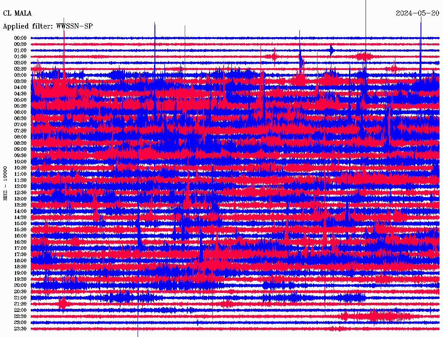This screenshot has width=443, height=337.
Task: Select the 21:00 time label
Action: point(20,298)
